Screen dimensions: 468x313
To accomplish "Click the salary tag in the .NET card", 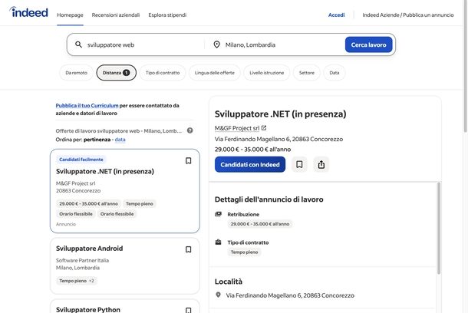I will tap(89, 203).
